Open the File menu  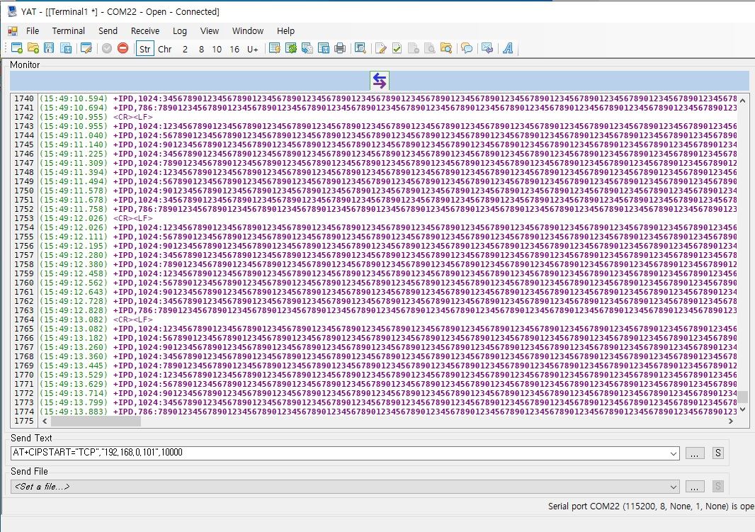tap(33, 30)
